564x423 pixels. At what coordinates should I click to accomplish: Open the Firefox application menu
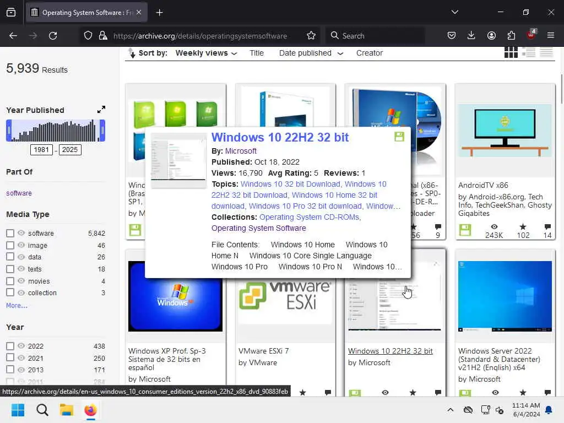[551, 35]
